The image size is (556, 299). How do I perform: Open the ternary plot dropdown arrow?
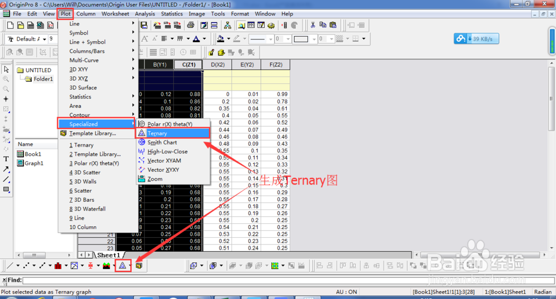click(131, 265)
